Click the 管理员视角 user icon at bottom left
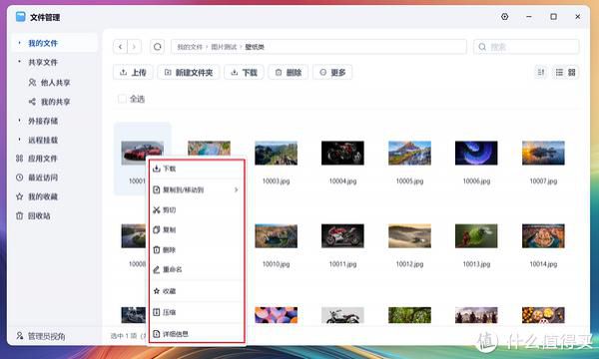Viewport: 599px width, 359px height. point(20,336)
